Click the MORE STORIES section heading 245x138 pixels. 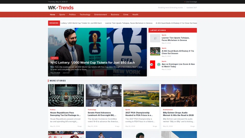coord(58,81)
